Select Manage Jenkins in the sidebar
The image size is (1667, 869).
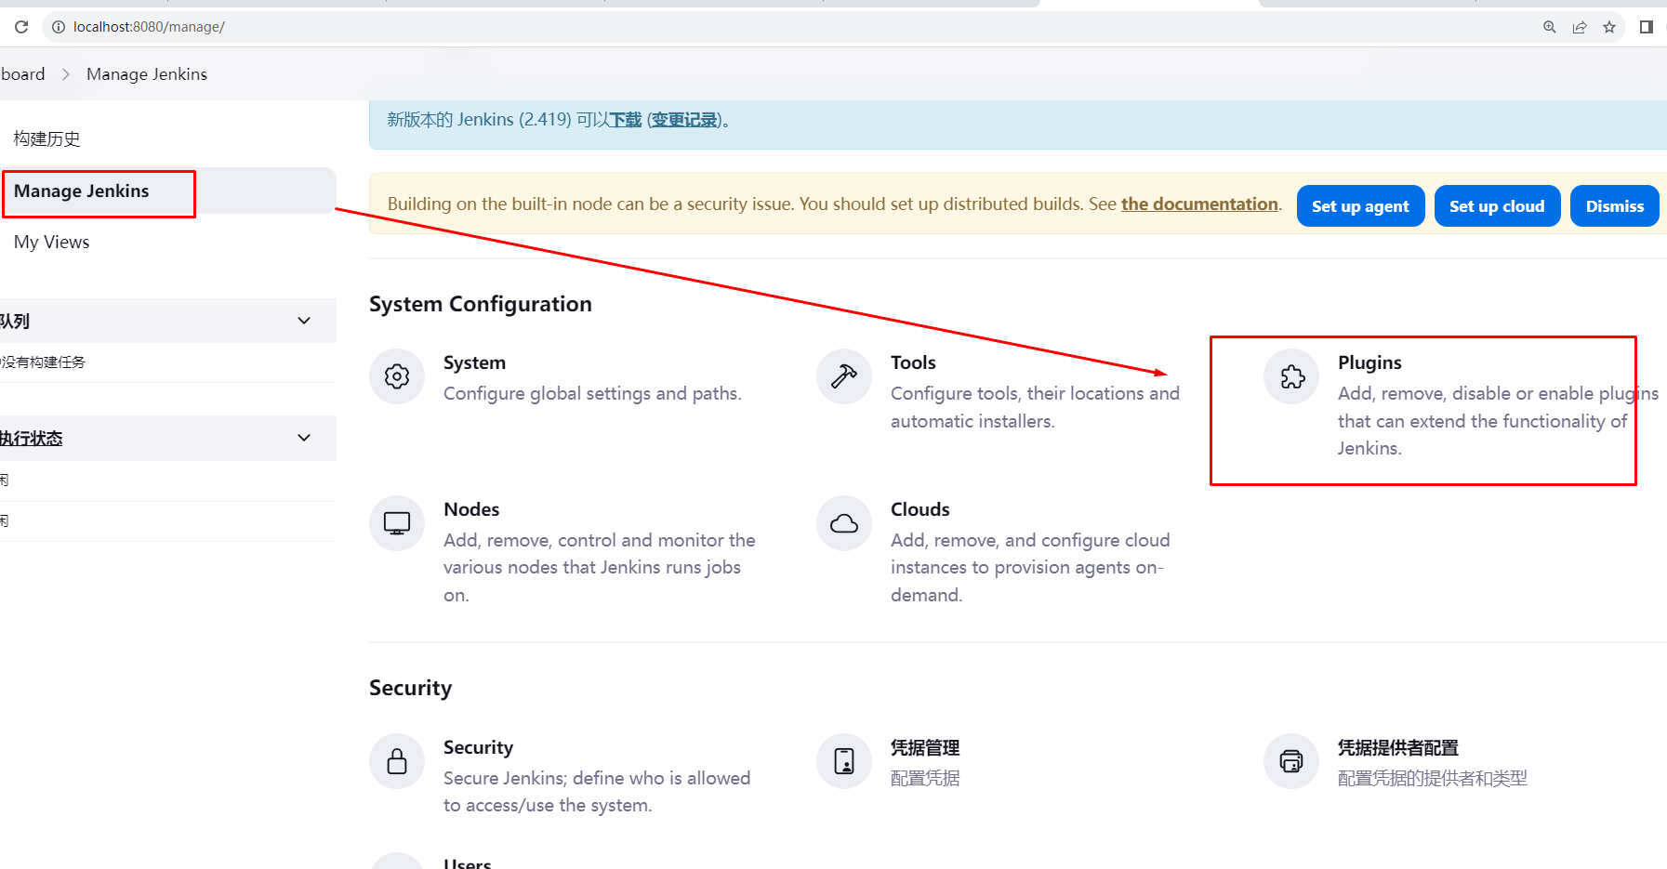[168, 191]
